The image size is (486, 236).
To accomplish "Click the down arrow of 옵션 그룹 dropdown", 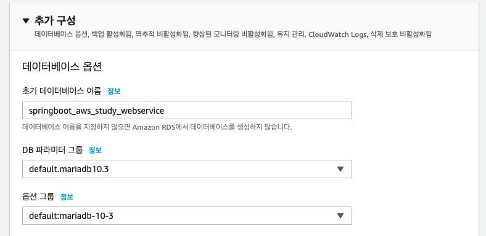I will coord(340,216).
